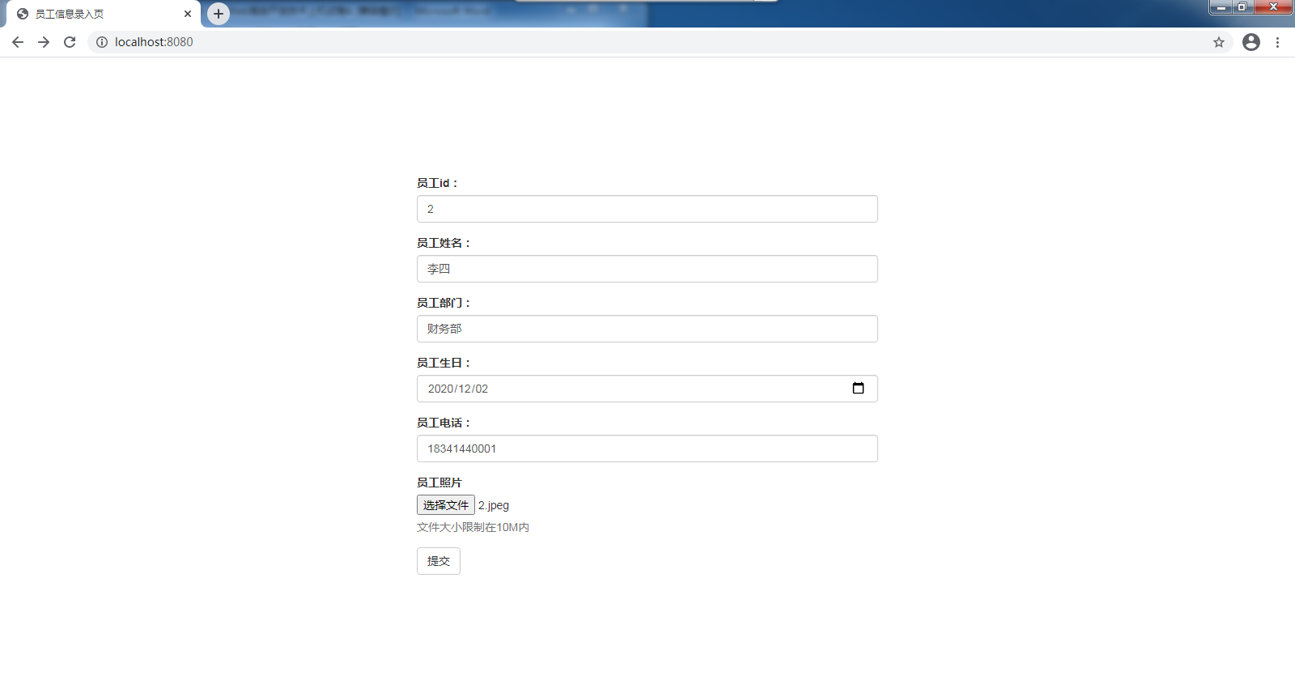This screenshot has height=693, width=1295.
Task: Close the 员工信息录入页 tab
Action: click(188, 14)
